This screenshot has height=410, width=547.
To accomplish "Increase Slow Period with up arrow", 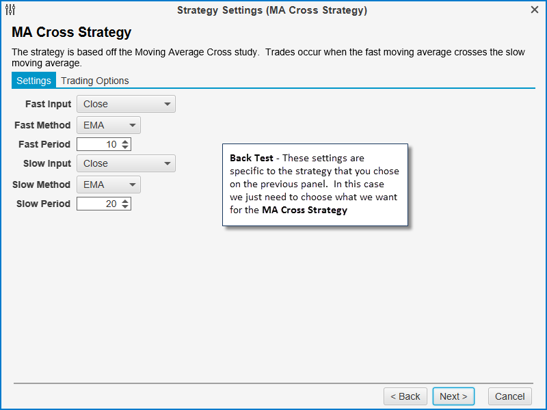I will click(125, 201).
